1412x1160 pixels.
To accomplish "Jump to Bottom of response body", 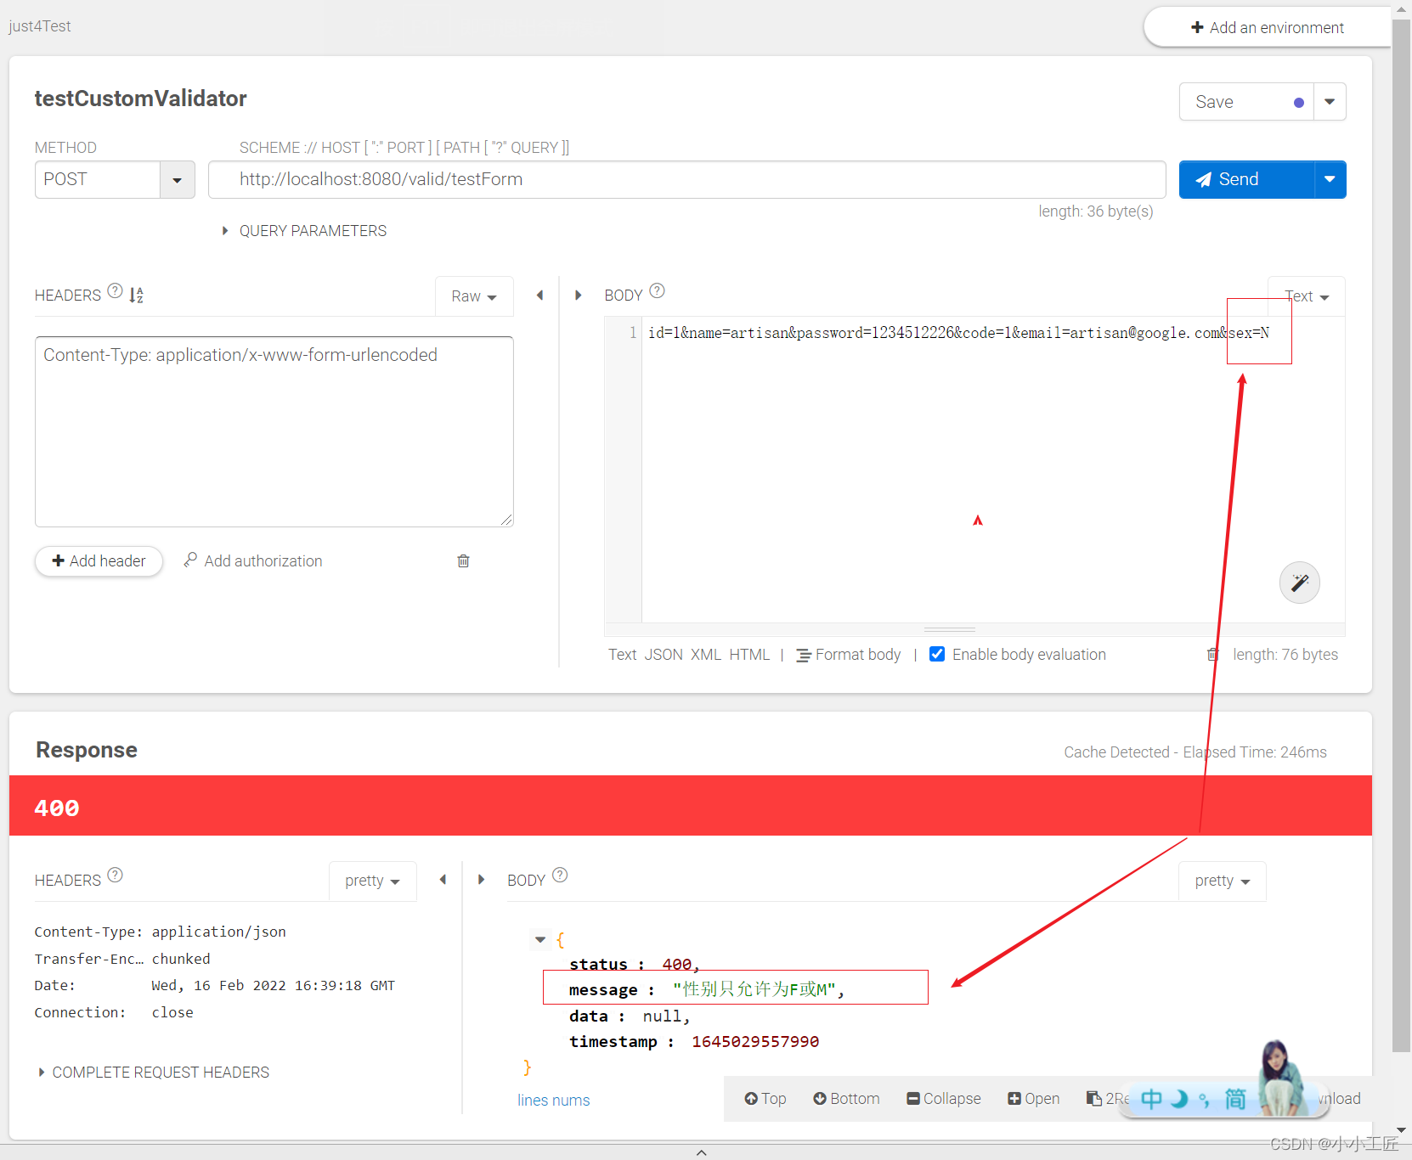I will click(x=846, y=1099).
